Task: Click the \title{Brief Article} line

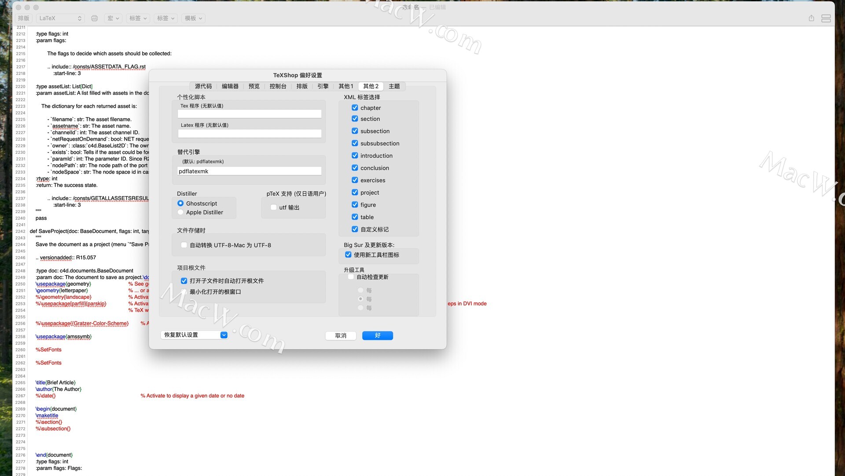Action: point(56,383)
